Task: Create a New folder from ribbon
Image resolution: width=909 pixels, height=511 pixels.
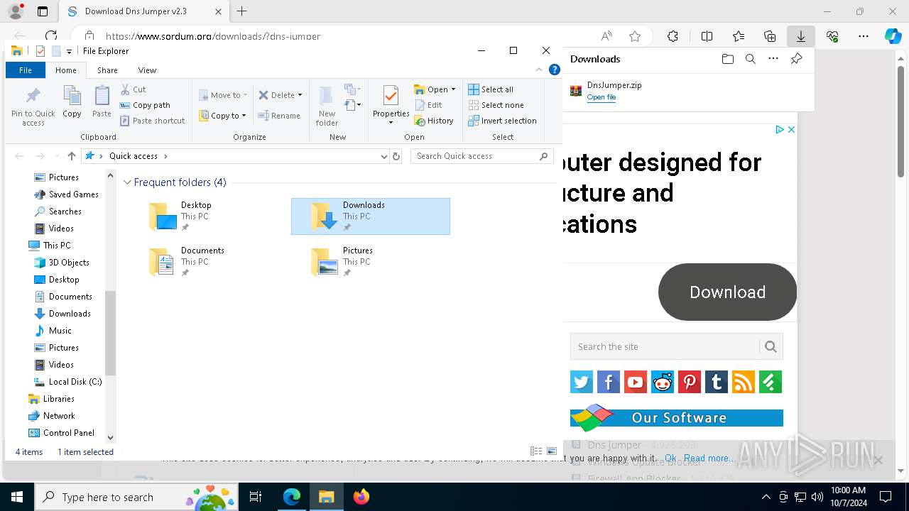Action: point(327,106)
